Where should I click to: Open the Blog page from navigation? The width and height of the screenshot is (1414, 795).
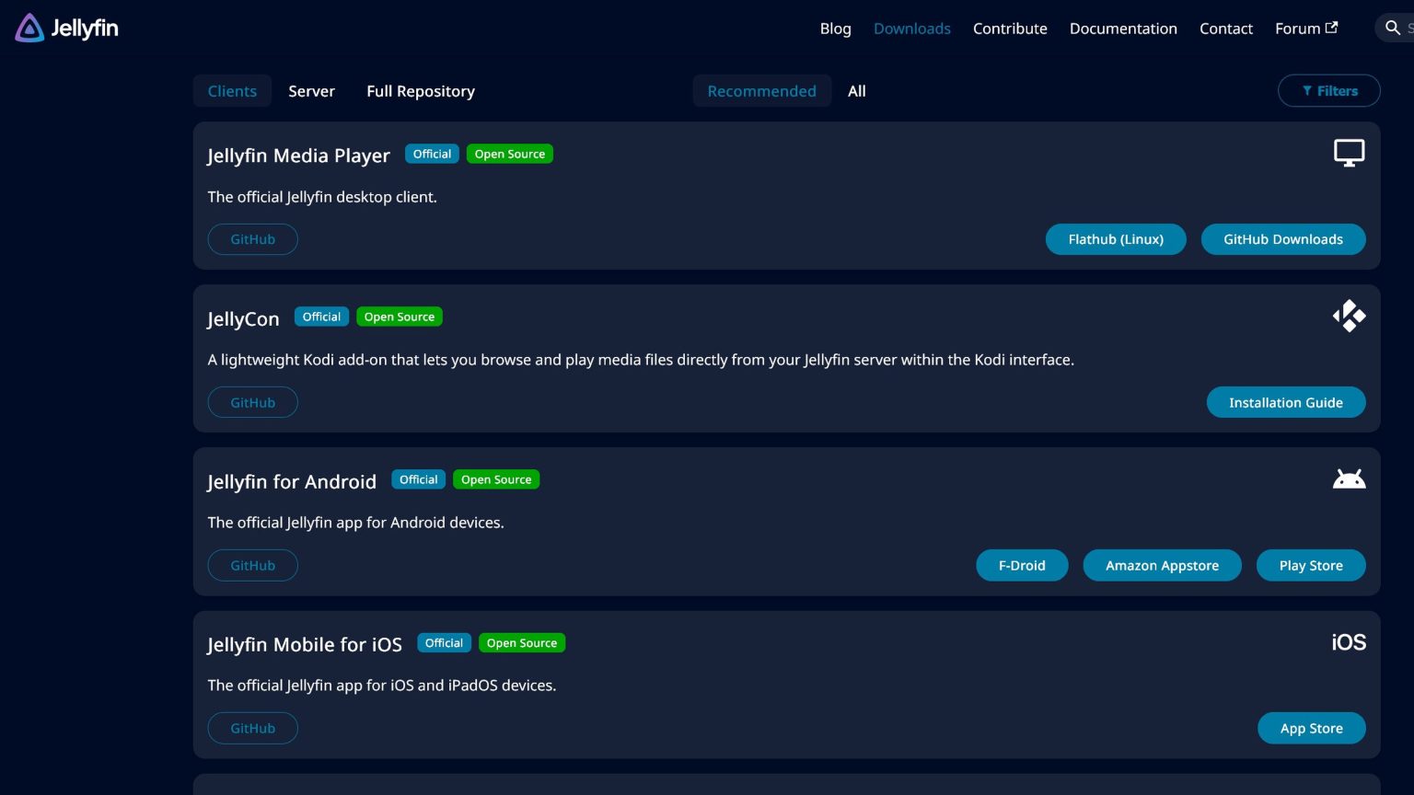(x=835, y=29)
